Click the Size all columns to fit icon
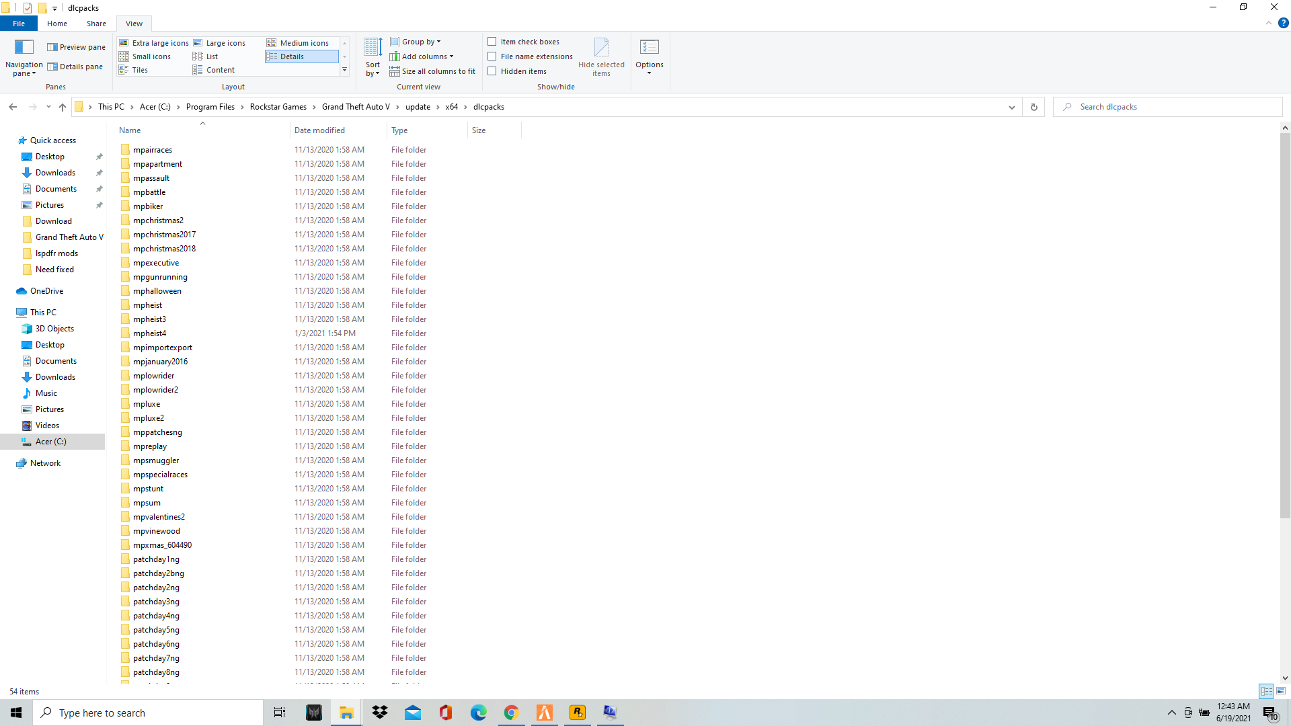 (395, 71)
